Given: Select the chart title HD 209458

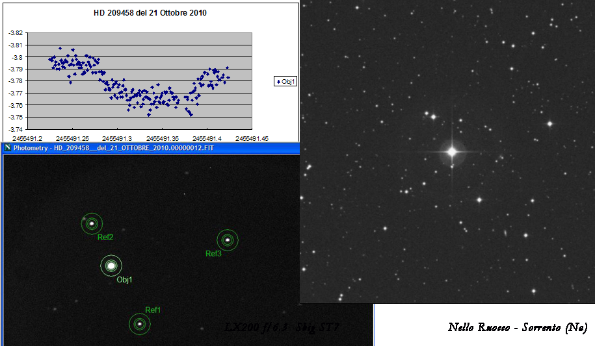Looking at the screenshot, I should pyautogui.click(x=150, y=13).
